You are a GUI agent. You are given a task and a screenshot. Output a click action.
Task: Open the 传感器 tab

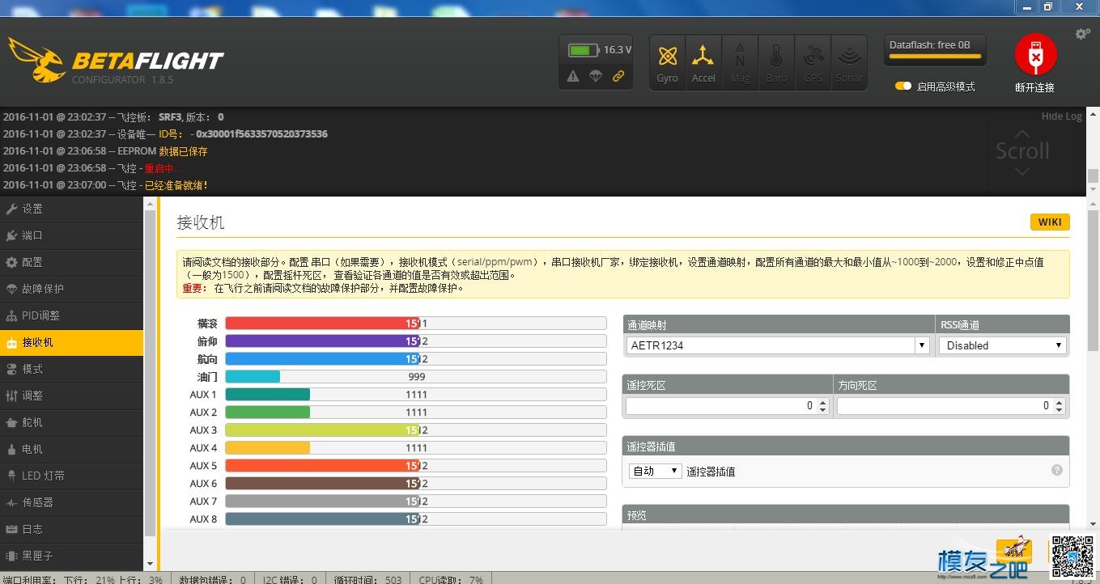point(71,502)
